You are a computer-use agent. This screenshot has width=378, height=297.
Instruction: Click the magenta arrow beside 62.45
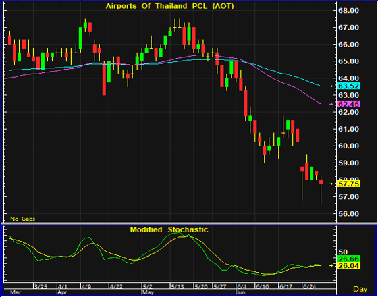point(331,104)
